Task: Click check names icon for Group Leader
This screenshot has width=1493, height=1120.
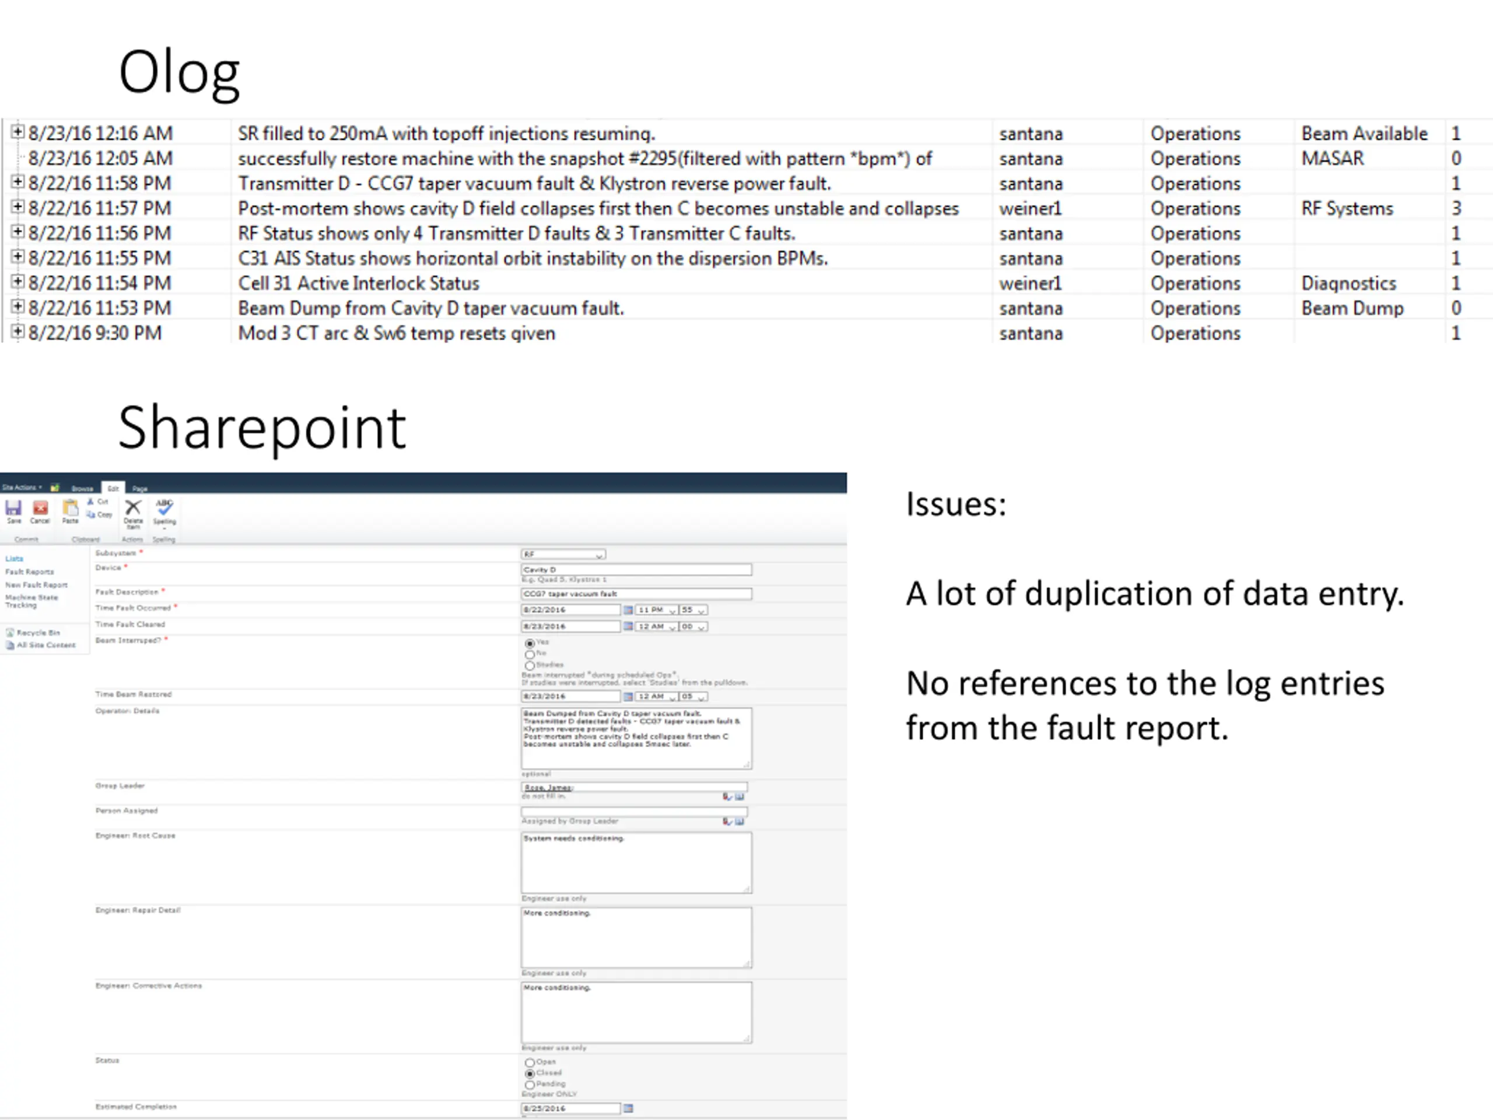Action: (x=727, y=797)
